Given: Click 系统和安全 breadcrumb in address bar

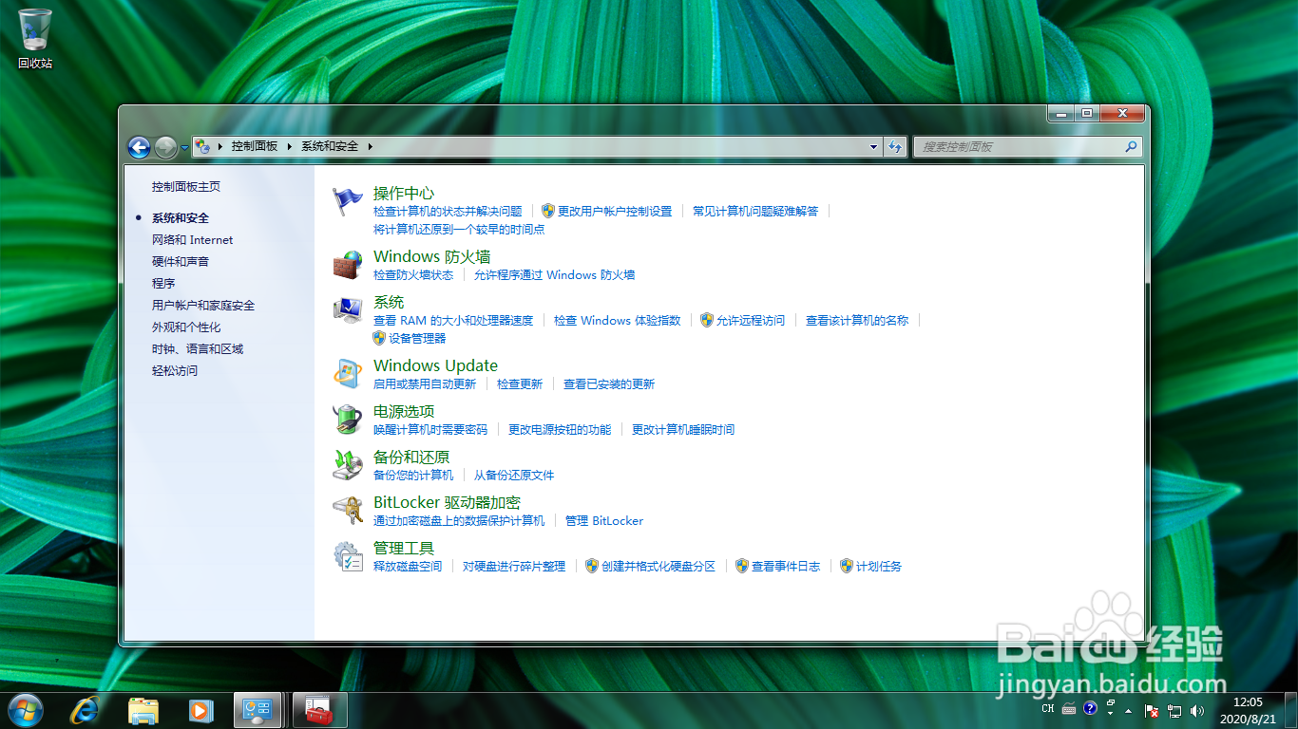Looking at the screenshot, I should click(x=330, y=146).
